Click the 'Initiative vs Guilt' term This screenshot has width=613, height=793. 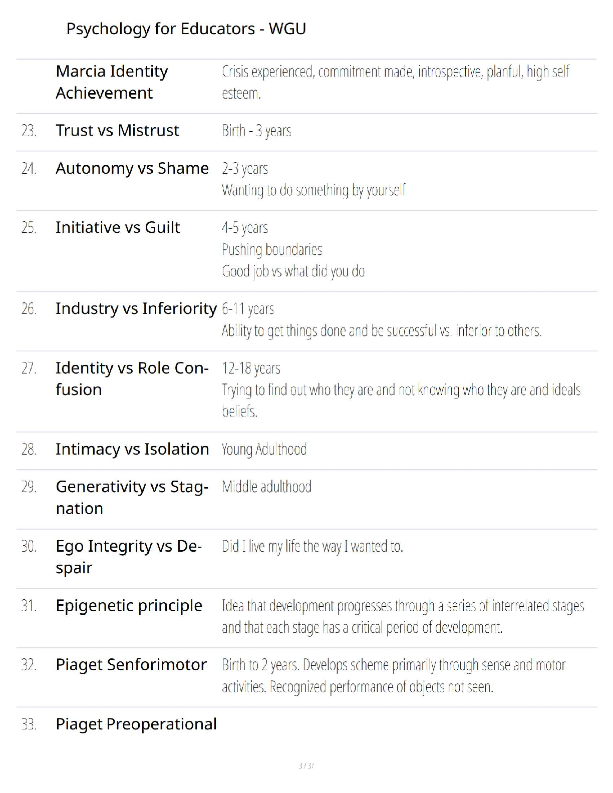(118, 227)
